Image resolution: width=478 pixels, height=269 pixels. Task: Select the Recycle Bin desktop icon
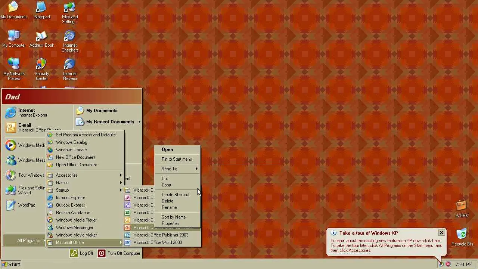click(462, 237)
